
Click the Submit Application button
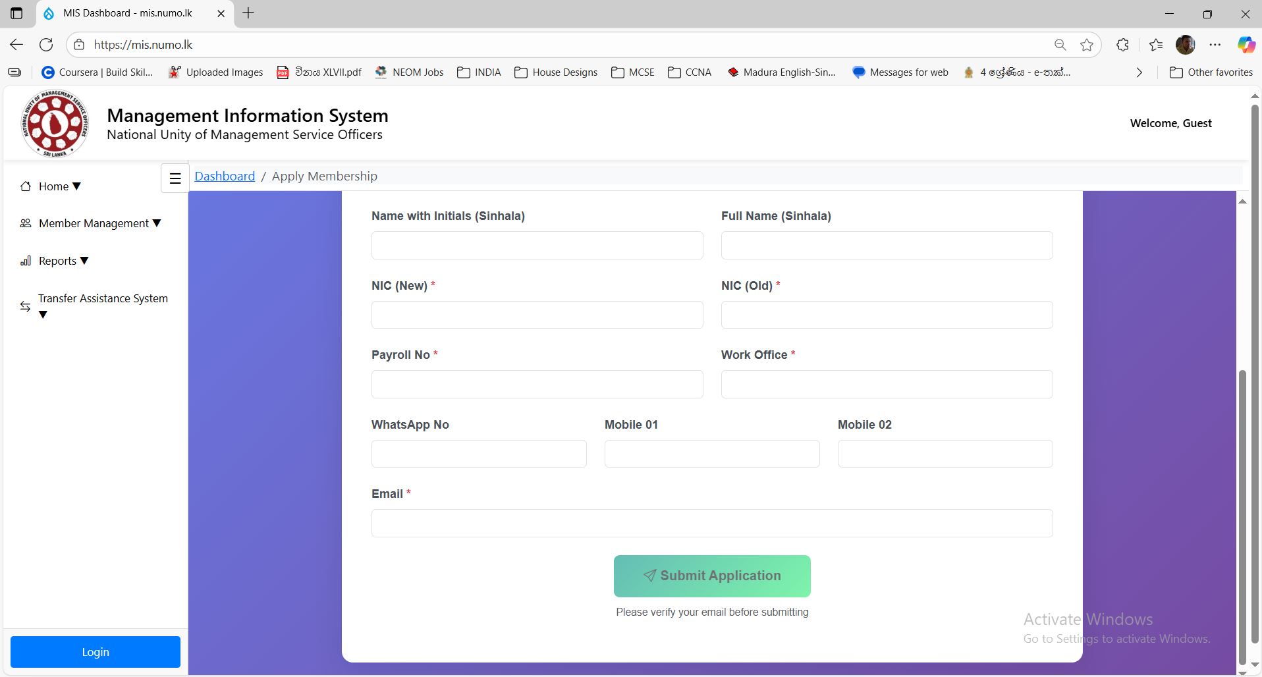pyautogui.click(x=712, y=576)
